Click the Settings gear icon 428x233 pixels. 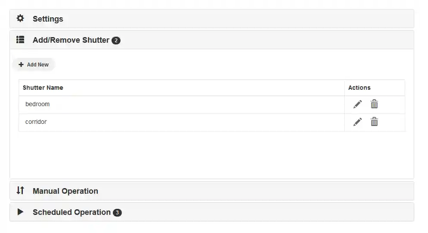pyautogui.click(x=20, y=19)
